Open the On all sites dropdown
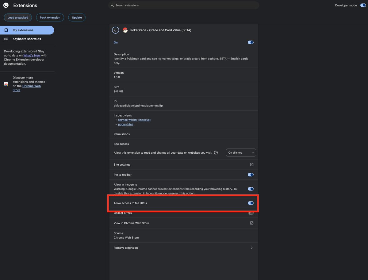This screenshot has width=368, height=280. [x=241, y=152]
